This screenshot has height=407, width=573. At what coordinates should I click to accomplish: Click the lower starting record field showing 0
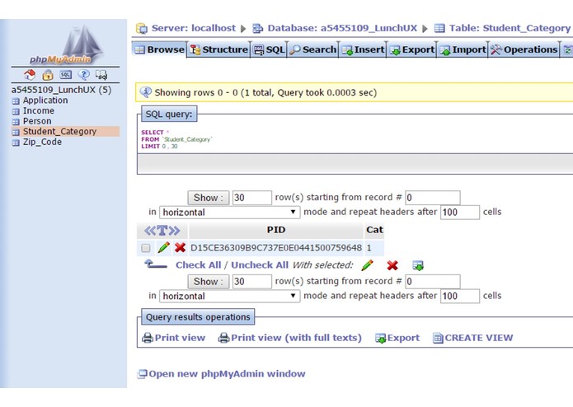pos(433,282)
